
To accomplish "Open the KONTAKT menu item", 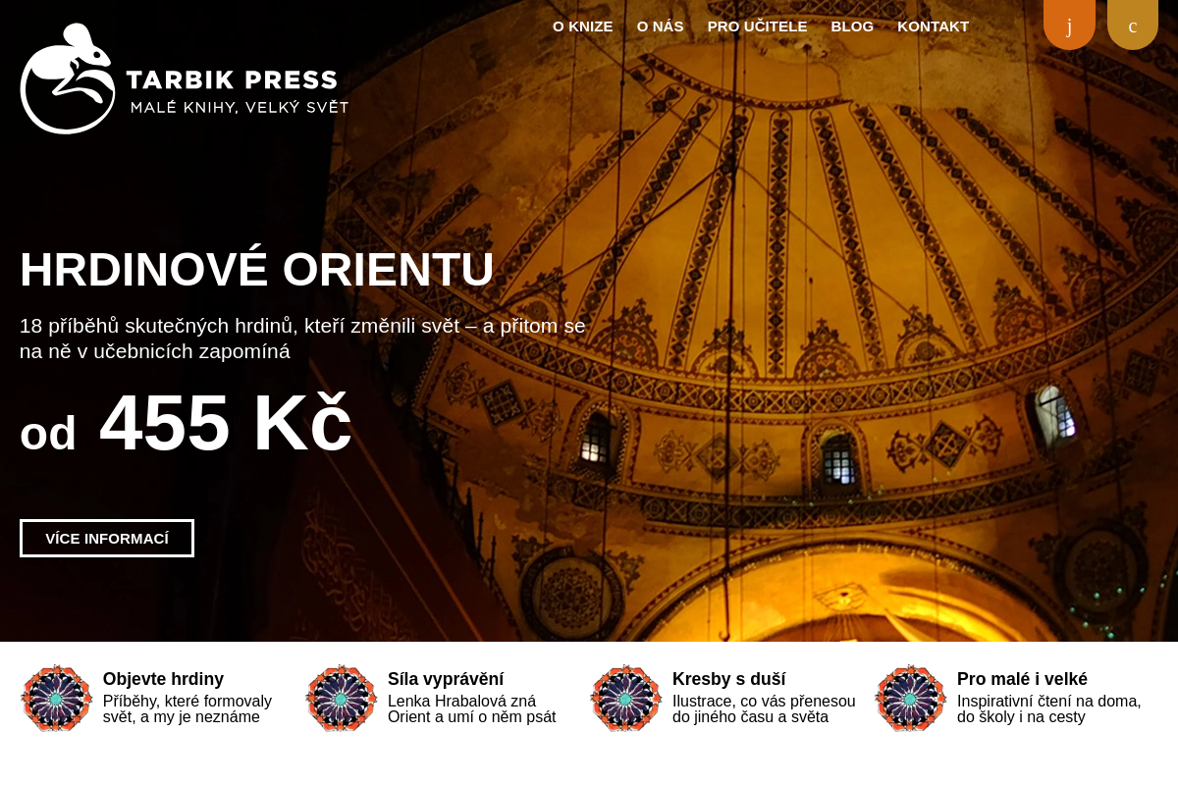I will pos(933,26).
